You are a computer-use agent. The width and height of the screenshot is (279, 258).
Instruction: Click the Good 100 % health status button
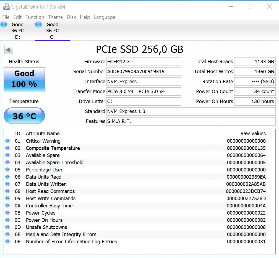point(24,80)
